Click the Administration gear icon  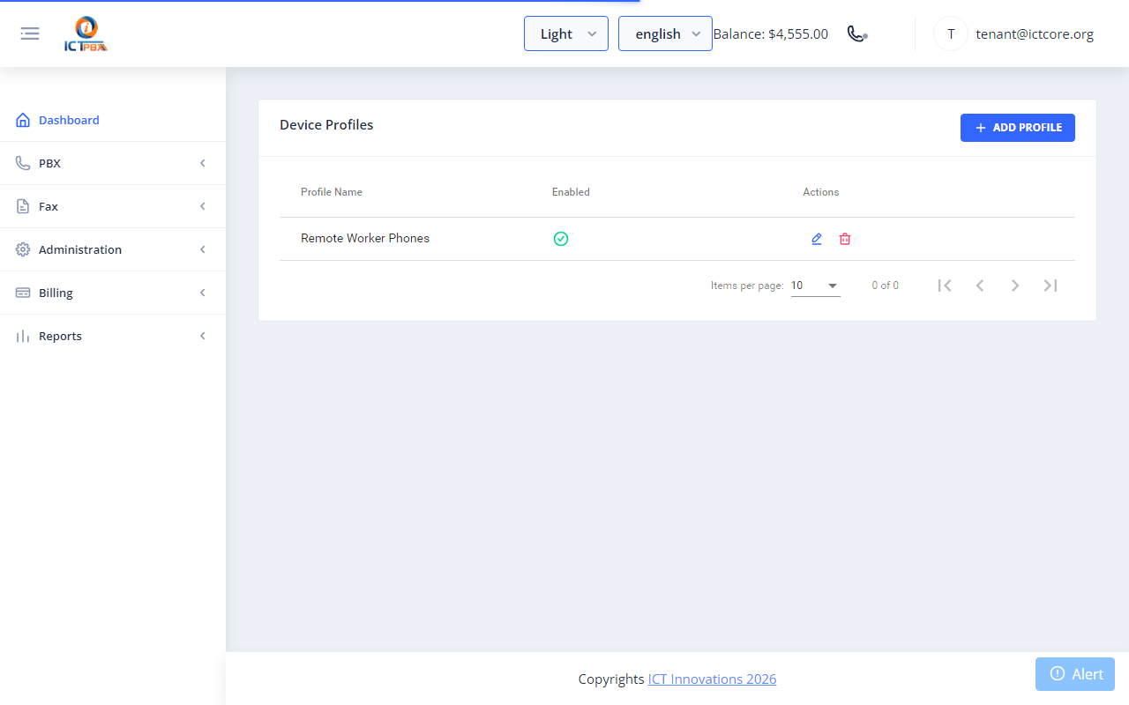click(23, 249)
